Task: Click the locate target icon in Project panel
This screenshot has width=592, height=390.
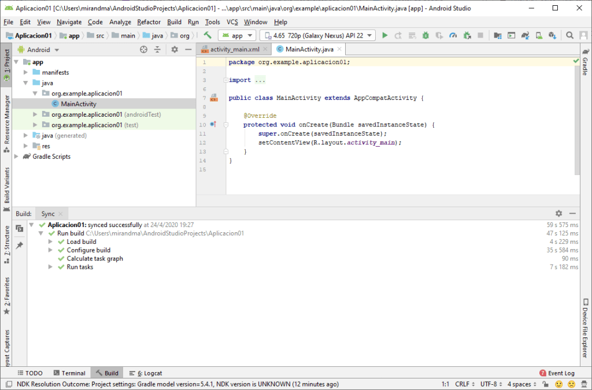Action: tap(143, 50)
